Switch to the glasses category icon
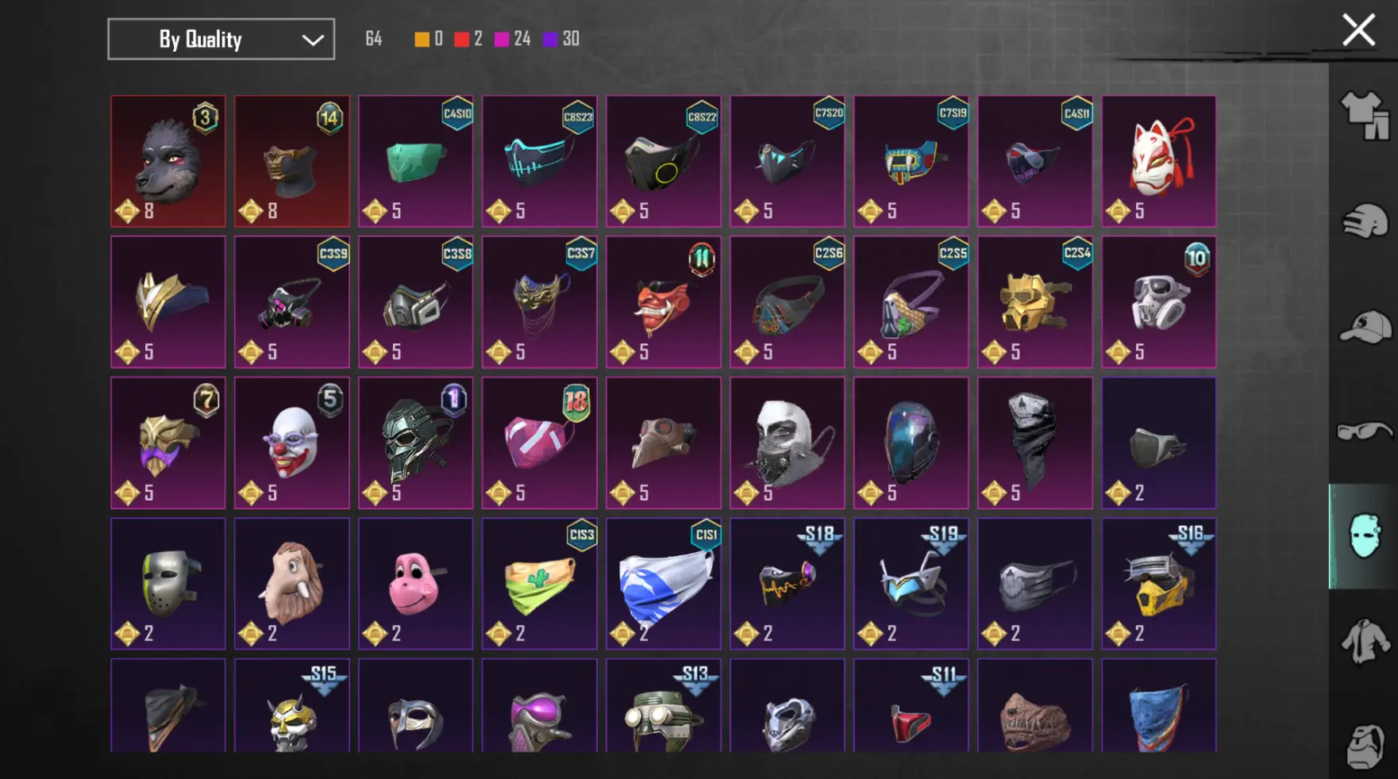Screen dimensions: 1398x779 pos(1365,432)
